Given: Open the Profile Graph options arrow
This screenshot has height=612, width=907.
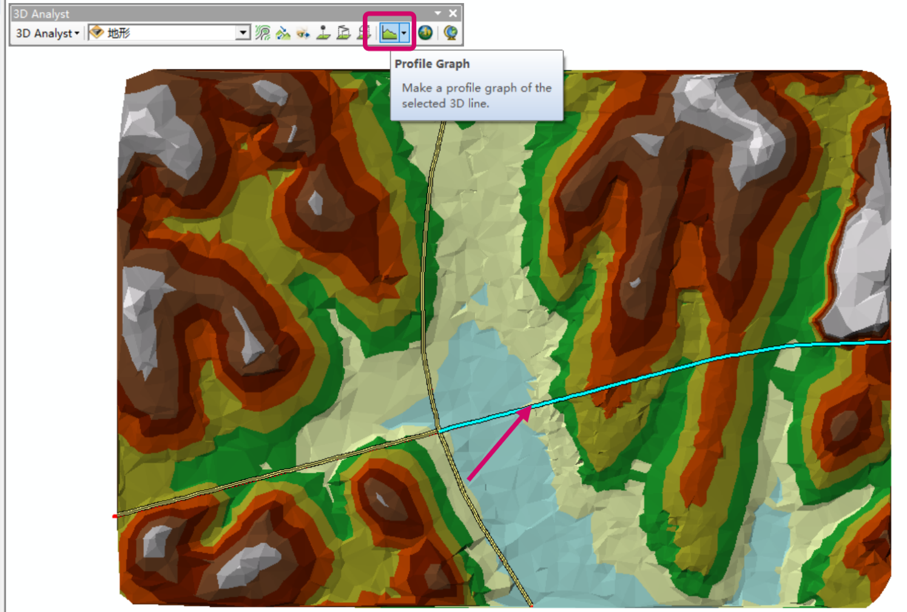Looking at the screenshot, I should click(x=404, y=33).
